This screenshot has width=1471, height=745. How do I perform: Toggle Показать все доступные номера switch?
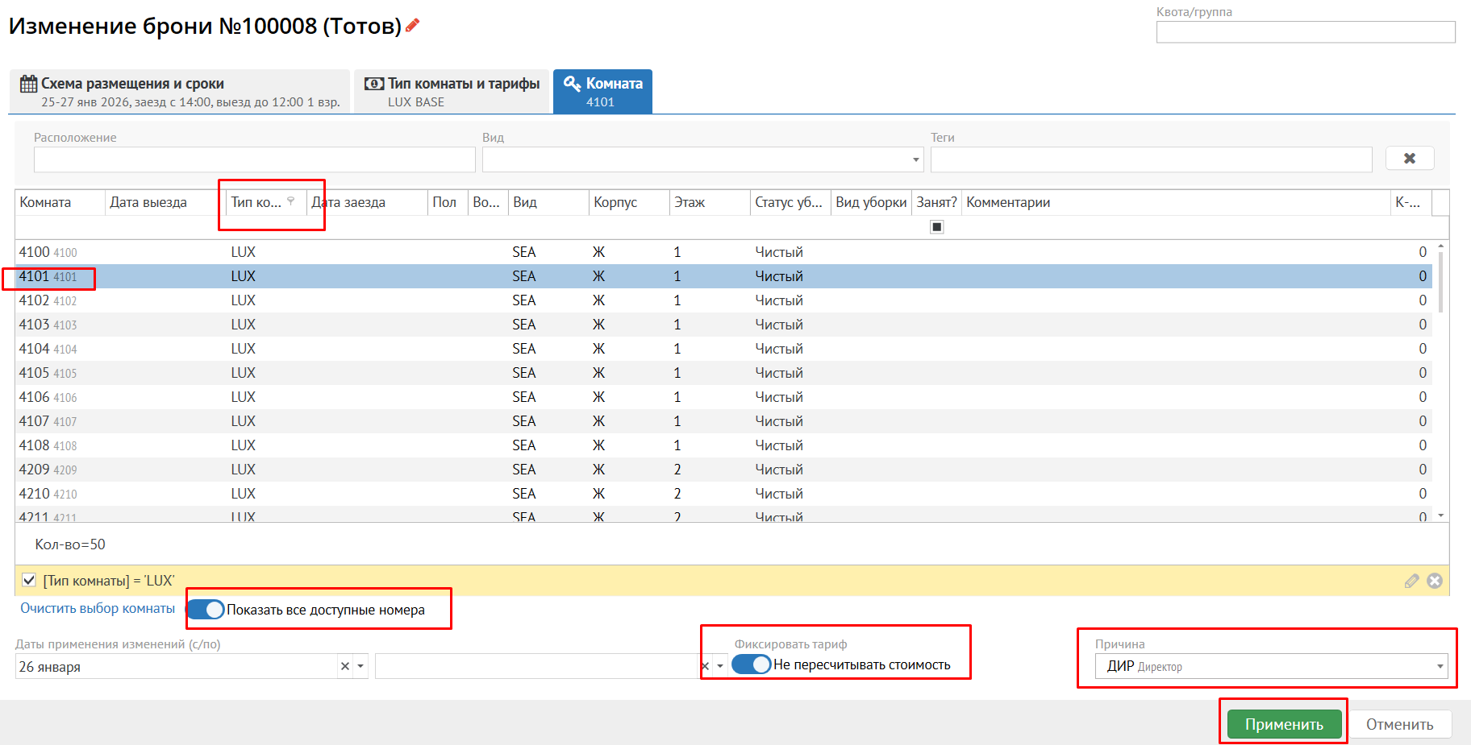click(206, 610)
